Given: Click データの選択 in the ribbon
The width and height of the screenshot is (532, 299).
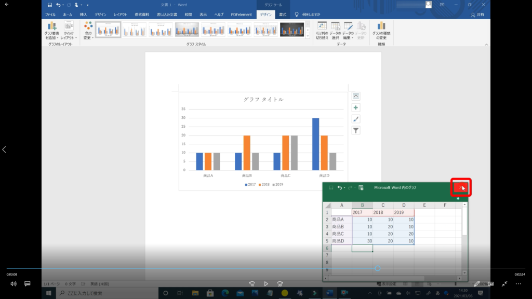Looking at the screenshot, I should (335, 31).
